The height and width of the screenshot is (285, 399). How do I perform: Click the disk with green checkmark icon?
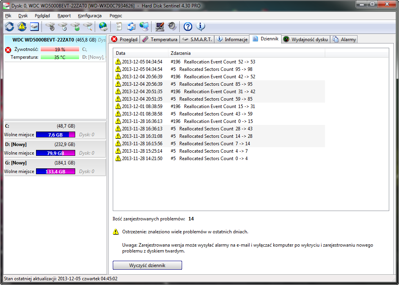75,26
